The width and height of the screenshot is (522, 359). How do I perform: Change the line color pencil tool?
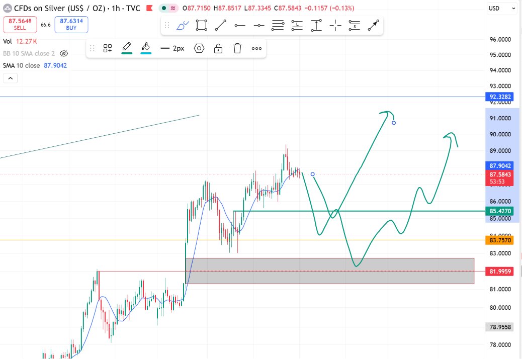pos(127,48)
